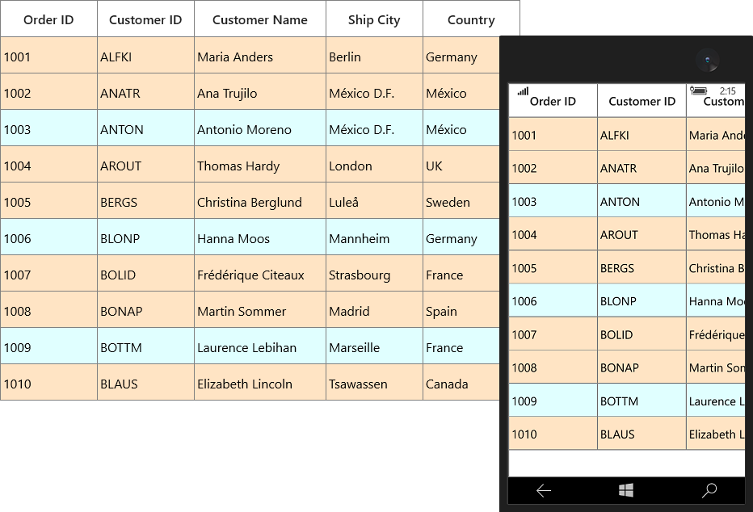Sort by Order ID header in desktop grid
Image resolution: width=753 pixels, height=512 pixels.
(48, 19)
